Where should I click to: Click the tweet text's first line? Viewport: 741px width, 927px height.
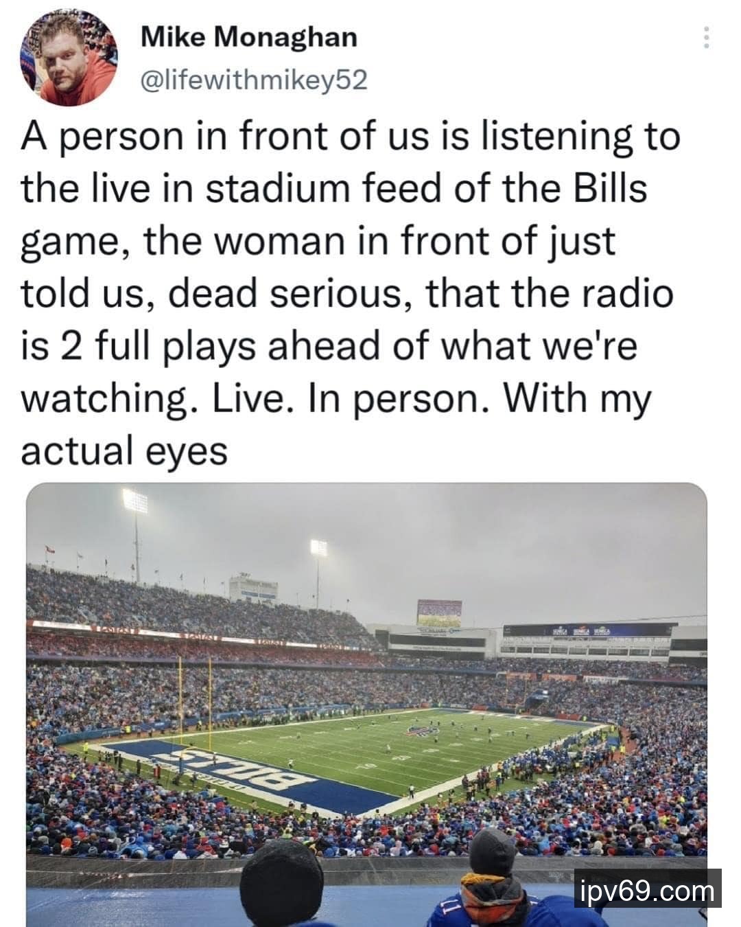[350, 136]
